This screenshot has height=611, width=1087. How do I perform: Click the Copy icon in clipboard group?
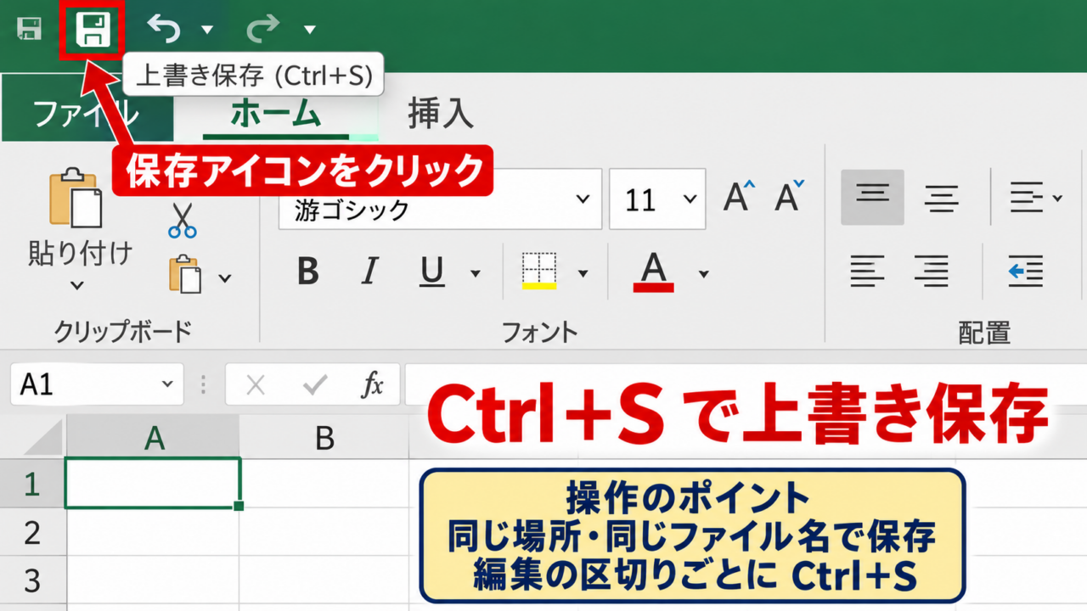[x=186, y=275]
